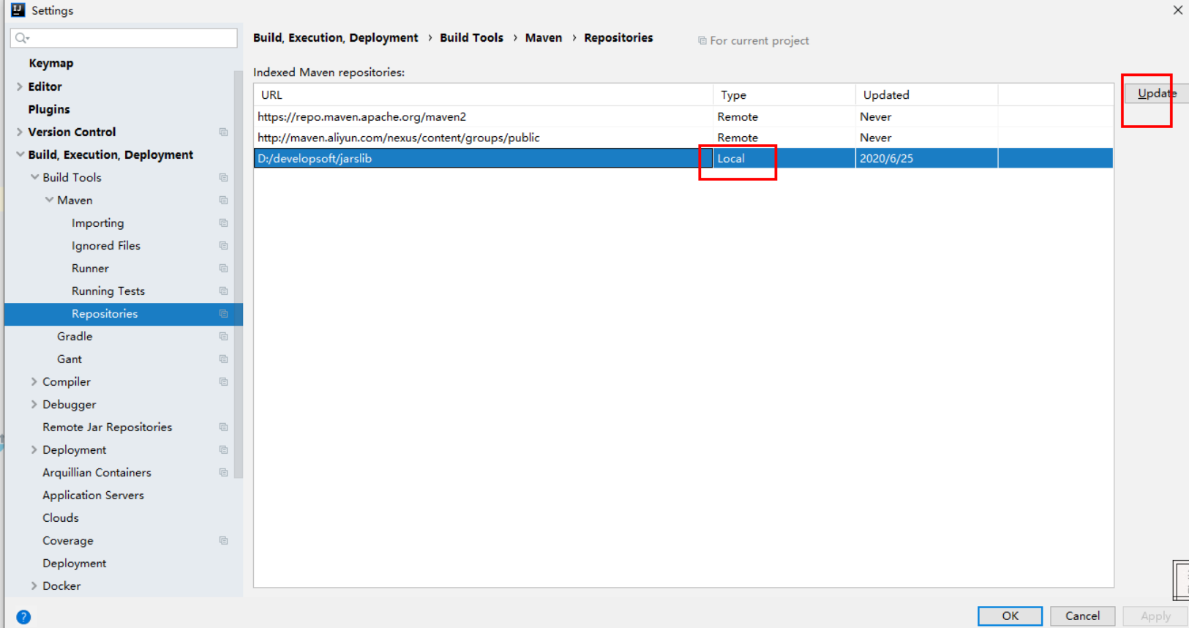The height and width of the screenshot is (628, 1189).
Task: Expand the Version Control group
Action: [x=20, y=132]
